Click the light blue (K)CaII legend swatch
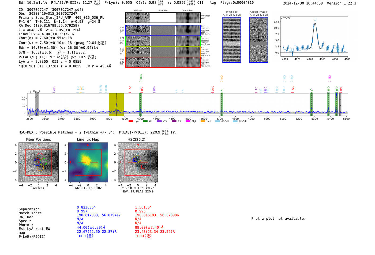Image resolution: width=375 pixels, height=255 pixels. 217,121
